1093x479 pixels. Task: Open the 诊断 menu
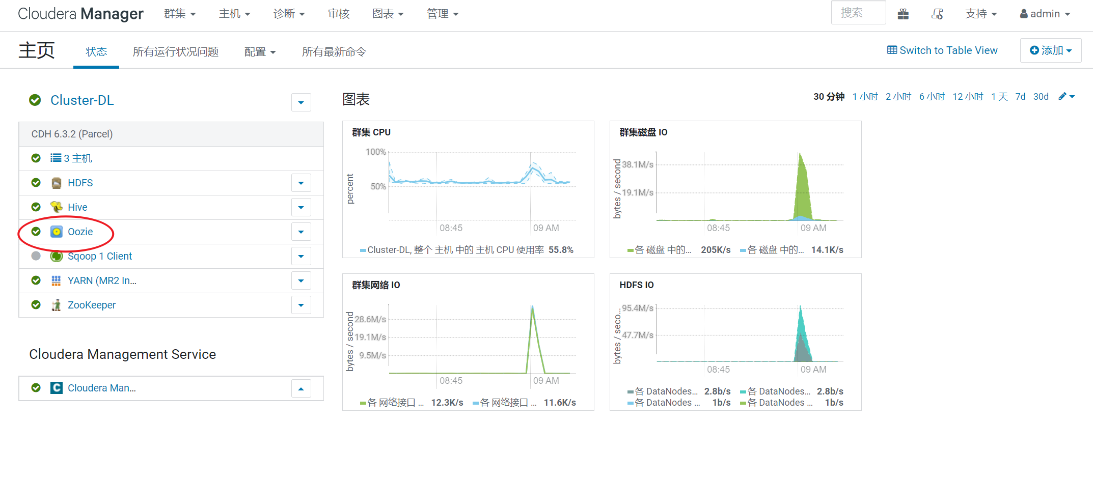(289, 14)
